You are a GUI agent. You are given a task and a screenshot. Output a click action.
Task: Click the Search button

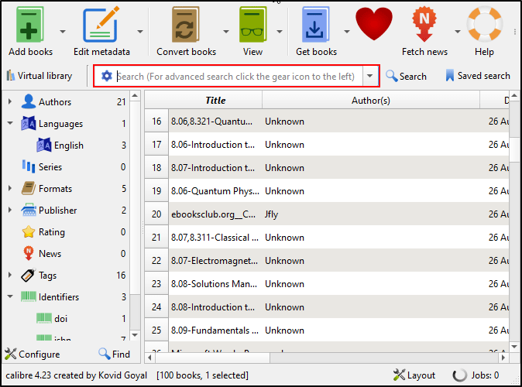pos(406,76)
